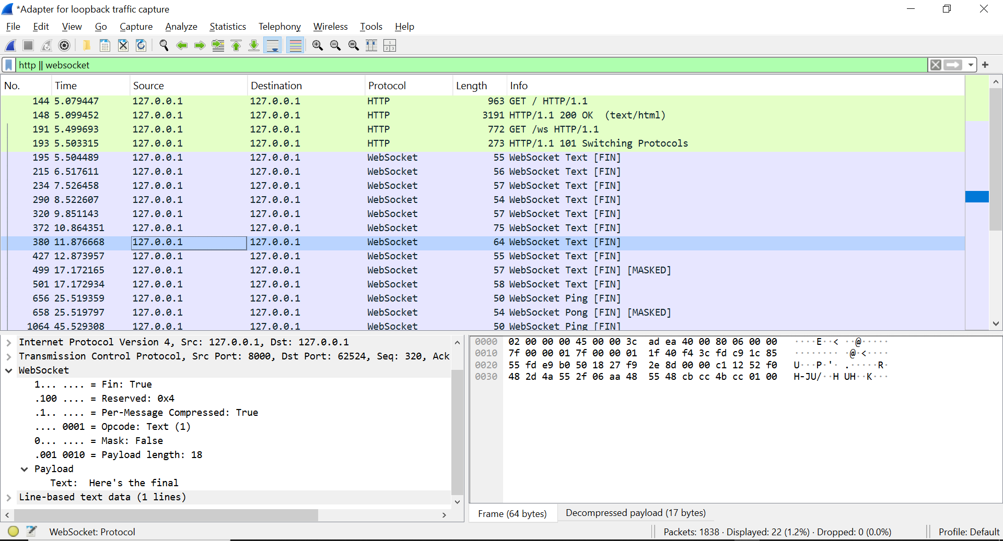Select Per-Message Compressed: True field

[x=146, y=413]
